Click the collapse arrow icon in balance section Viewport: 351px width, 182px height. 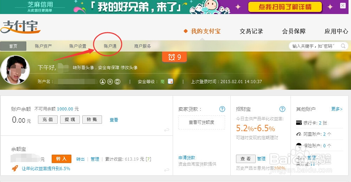[x=167, y=130]
